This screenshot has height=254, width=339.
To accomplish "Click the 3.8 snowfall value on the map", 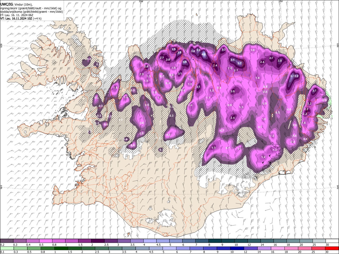I will 179,53.
